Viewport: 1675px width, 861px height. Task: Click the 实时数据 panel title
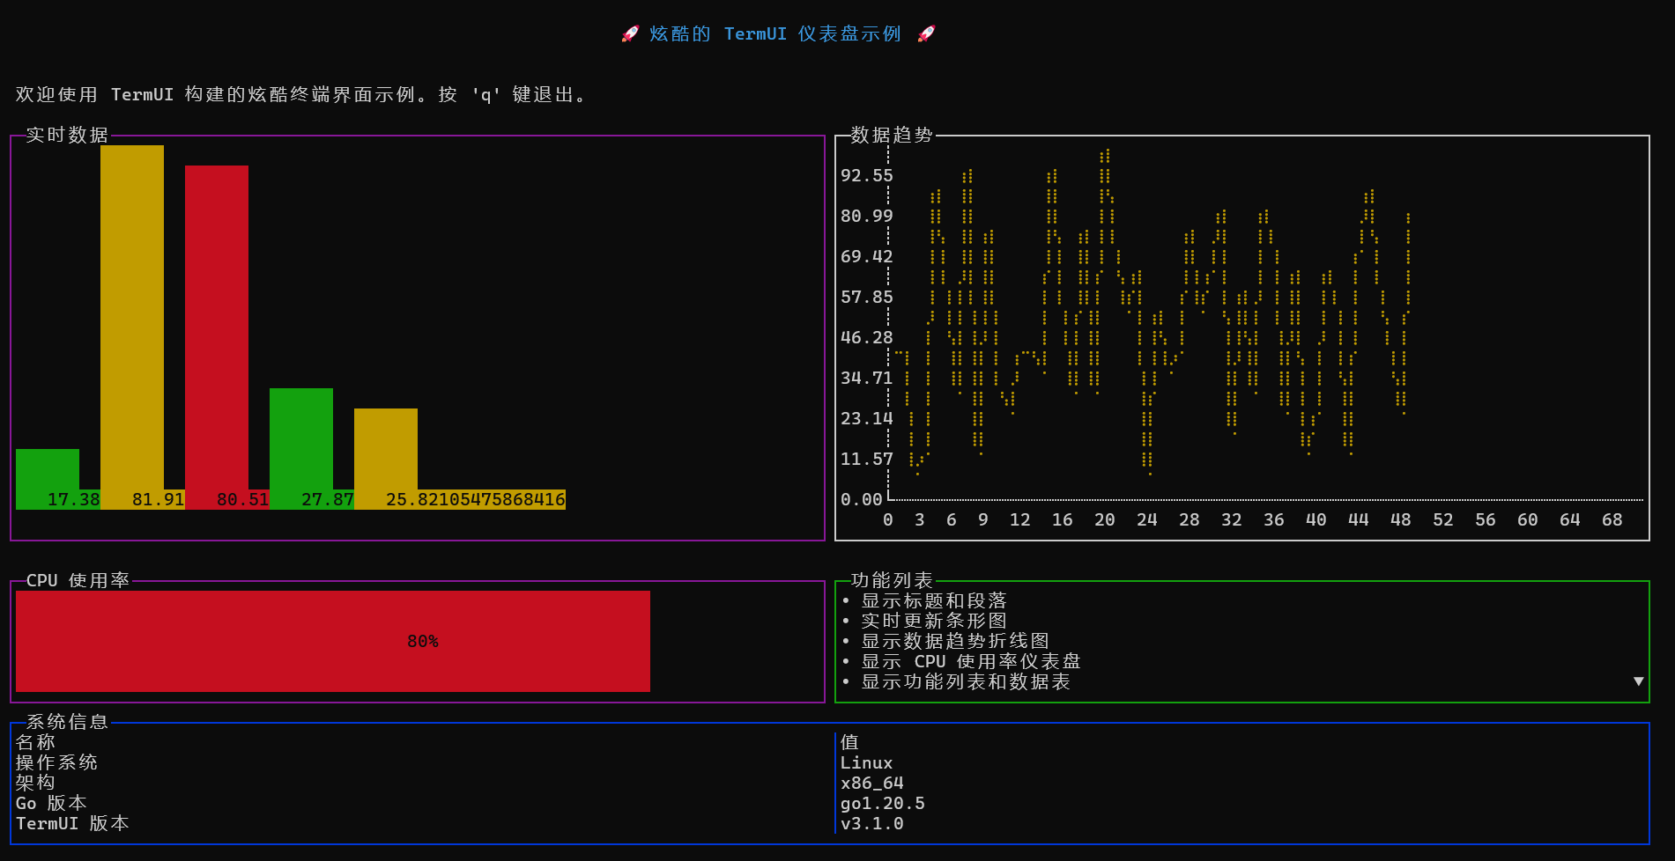coord(67,135)
